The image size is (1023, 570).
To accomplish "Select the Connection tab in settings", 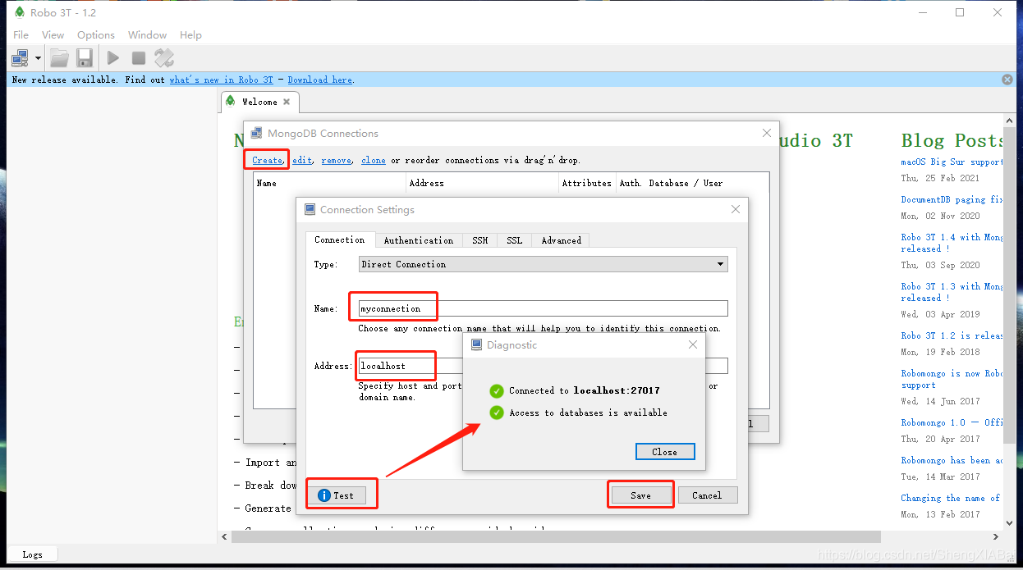I will (x=340, y=239).
